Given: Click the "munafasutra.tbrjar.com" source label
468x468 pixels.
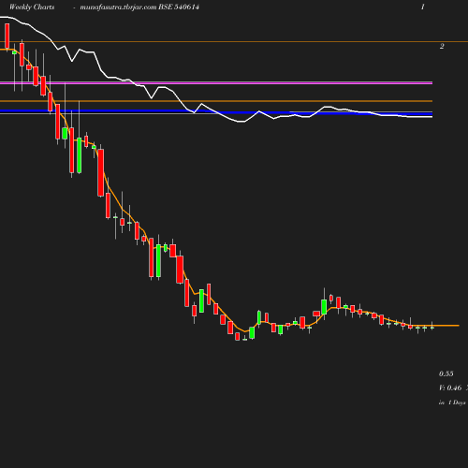Looking at the screenshot, I should coord(118,7).
